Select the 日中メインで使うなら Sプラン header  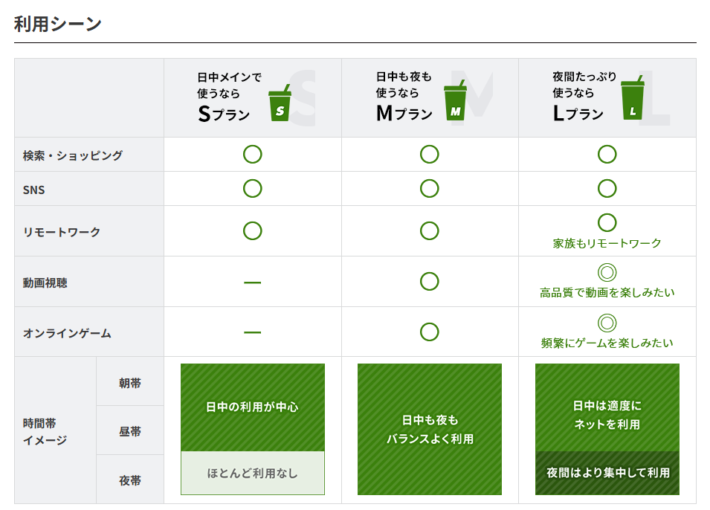(x=229, y=97)
